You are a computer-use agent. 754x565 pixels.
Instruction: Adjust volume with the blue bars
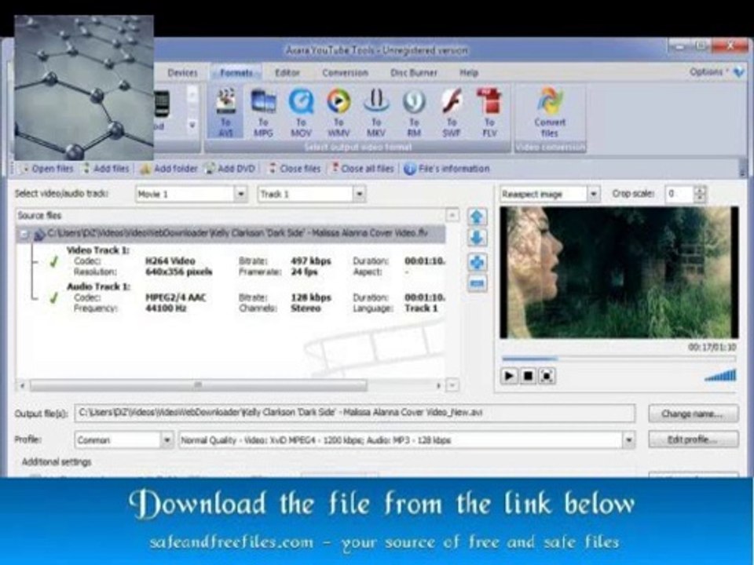point(720,375)
